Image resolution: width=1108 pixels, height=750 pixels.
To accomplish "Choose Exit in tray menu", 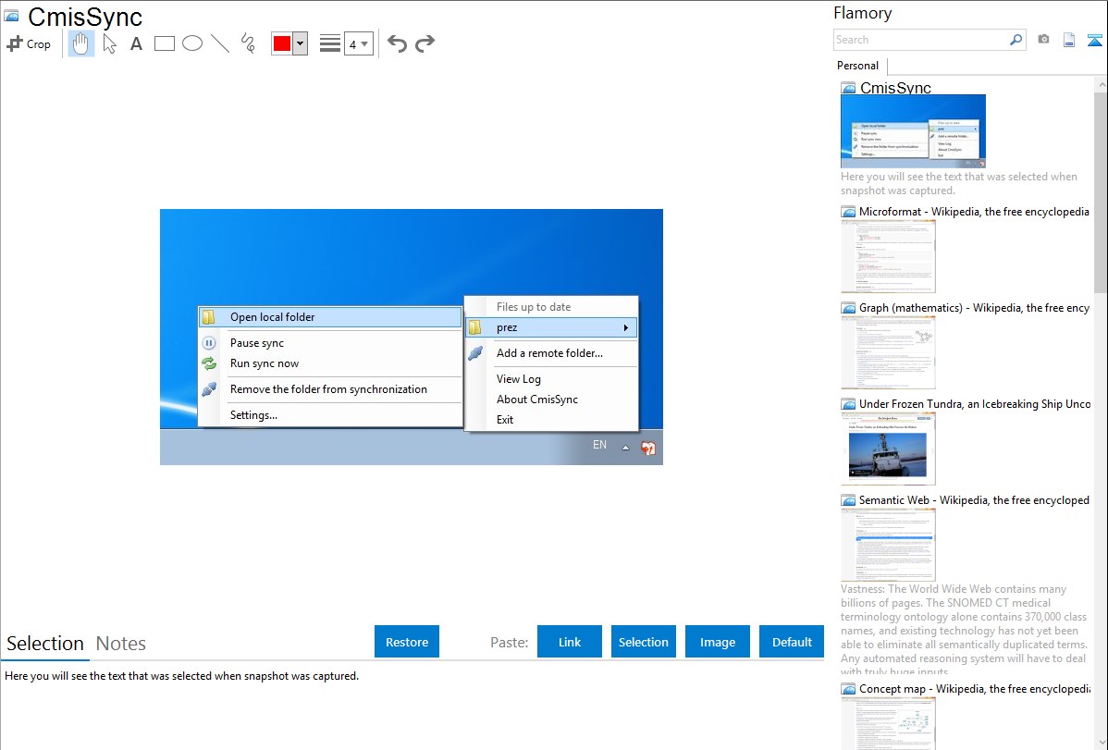I will pos(551,420).
